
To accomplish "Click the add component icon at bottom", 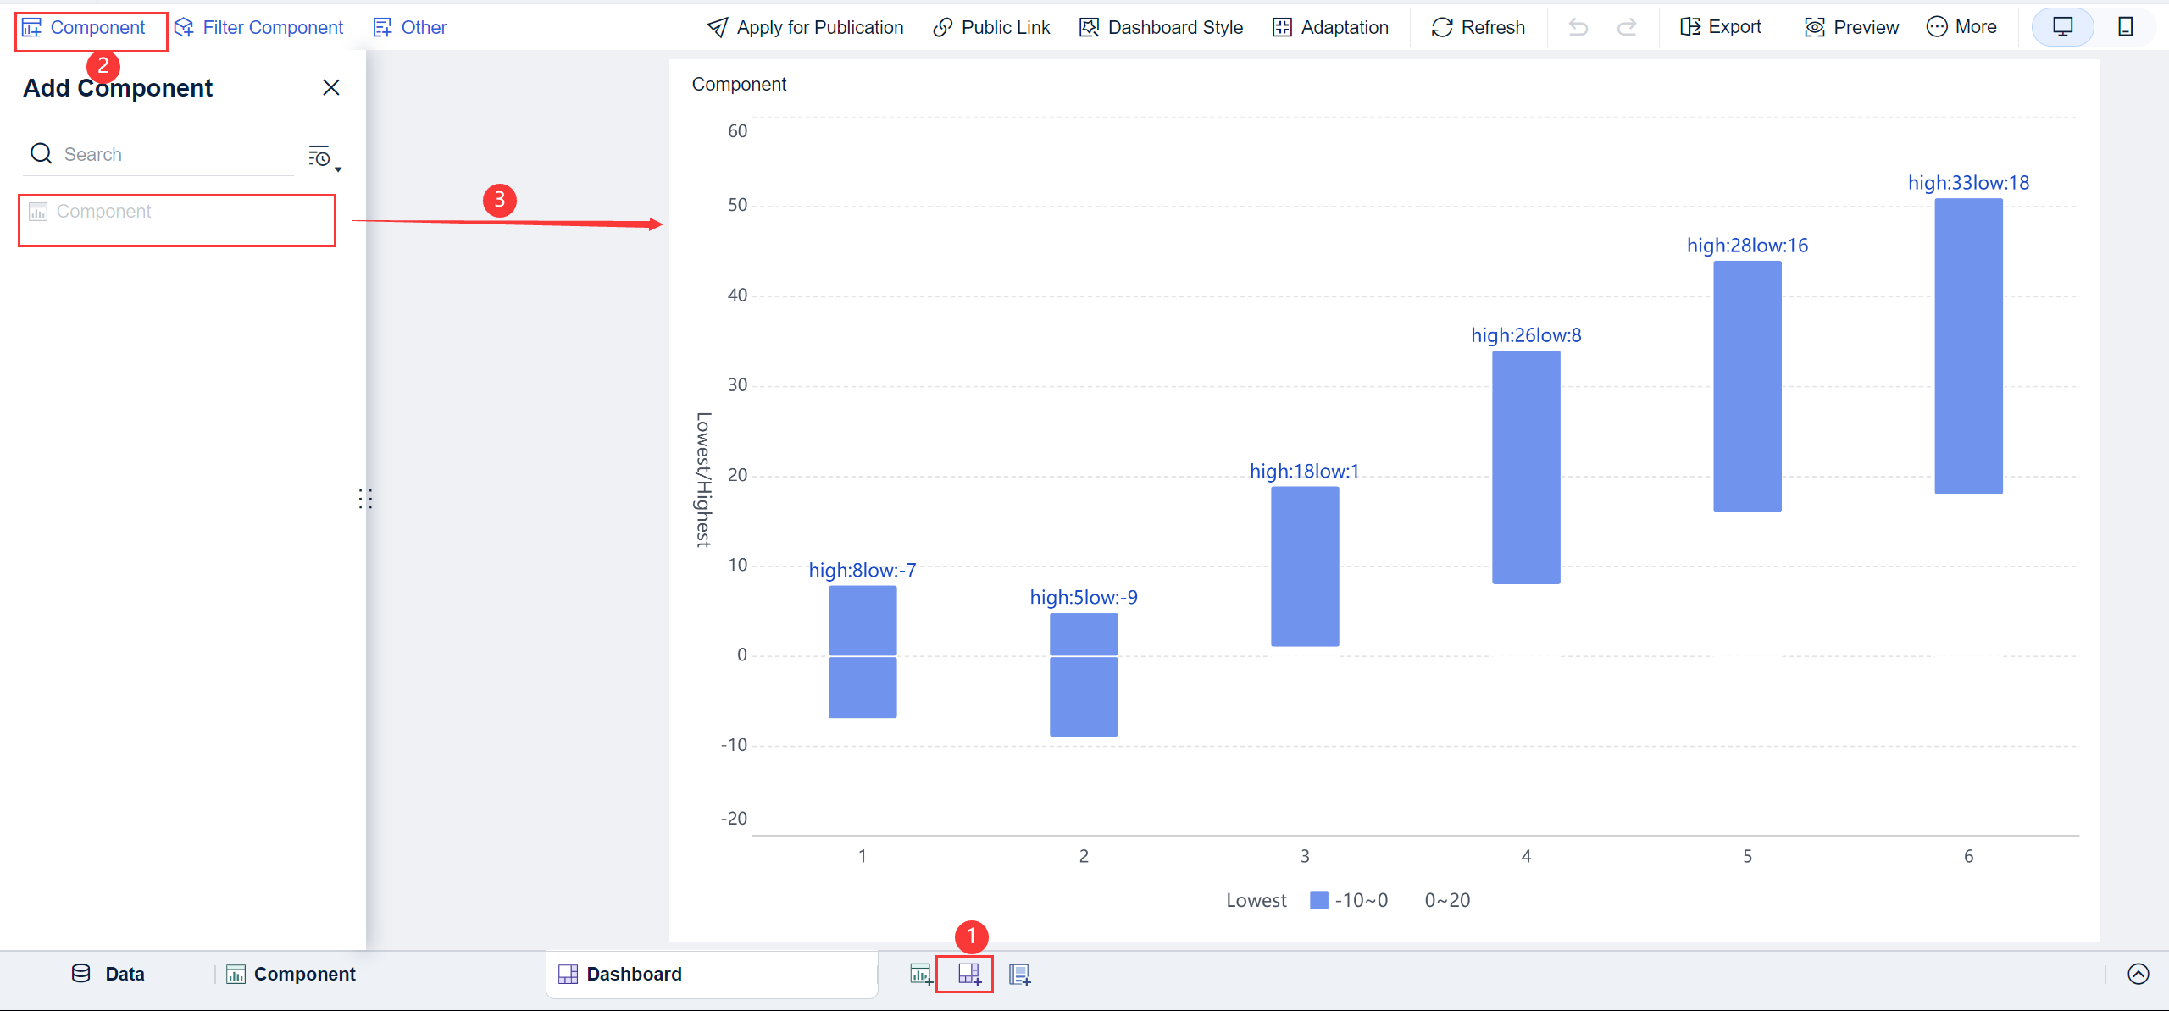I will pos(921,975).
